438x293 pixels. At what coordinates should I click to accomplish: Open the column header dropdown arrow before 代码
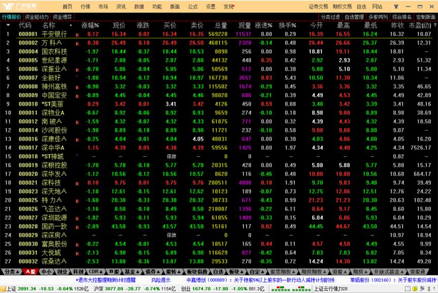coord(8,25)
